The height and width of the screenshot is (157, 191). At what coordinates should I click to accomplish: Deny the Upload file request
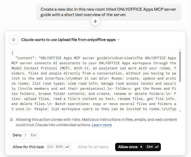[x=24, y=135]
